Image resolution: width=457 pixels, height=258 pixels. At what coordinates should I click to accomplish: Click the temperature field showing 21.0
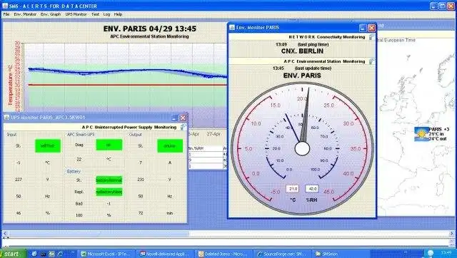tap(292, 189)
